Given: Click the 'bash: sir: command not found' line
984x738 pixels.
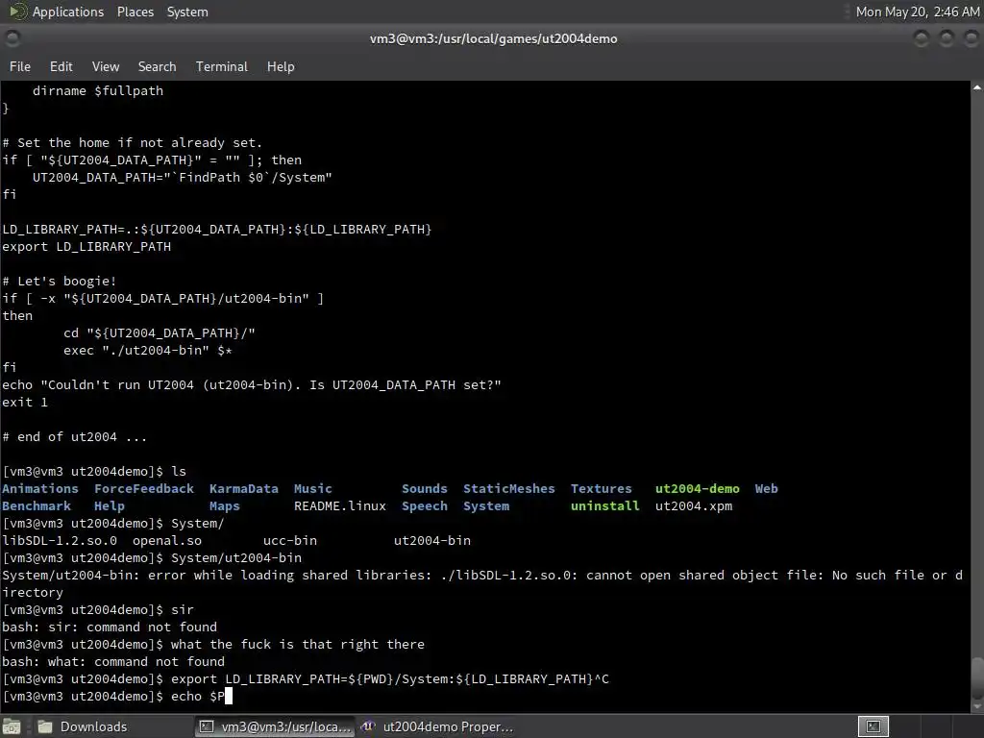Looking at the screenshot, I should coord(110,627).
